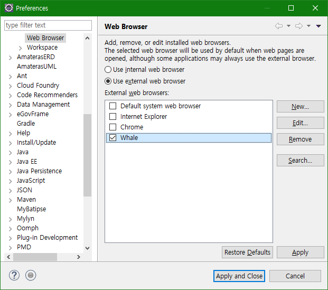The width and height of the screenshot is (328, 290).
Task: Expand the Data Management node
Action: pyautogui.click(x=11, y=105)
